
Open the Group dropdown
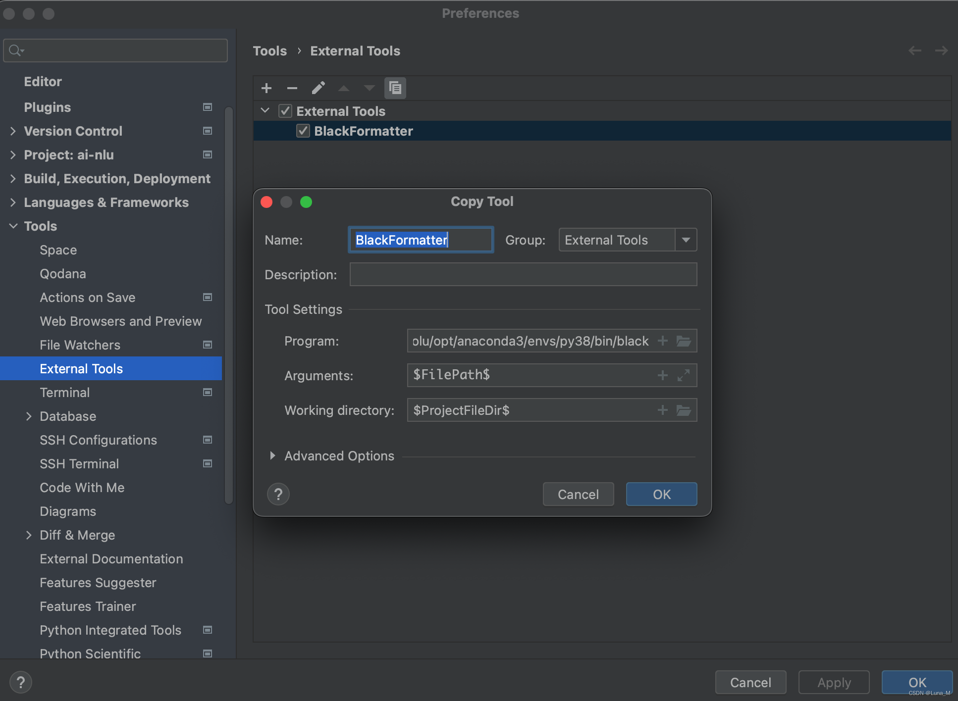coord(686,240)
